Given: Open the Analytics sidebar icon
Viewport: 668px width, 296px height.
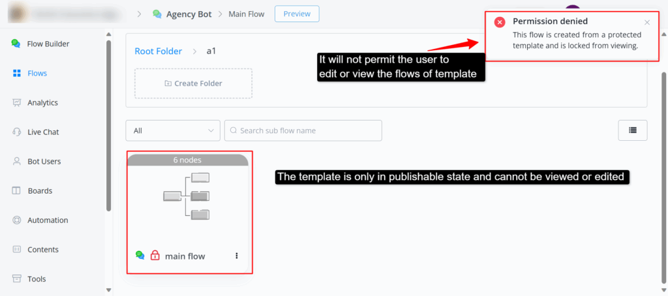Looking at the screenshot, I should tap(16, 102).
